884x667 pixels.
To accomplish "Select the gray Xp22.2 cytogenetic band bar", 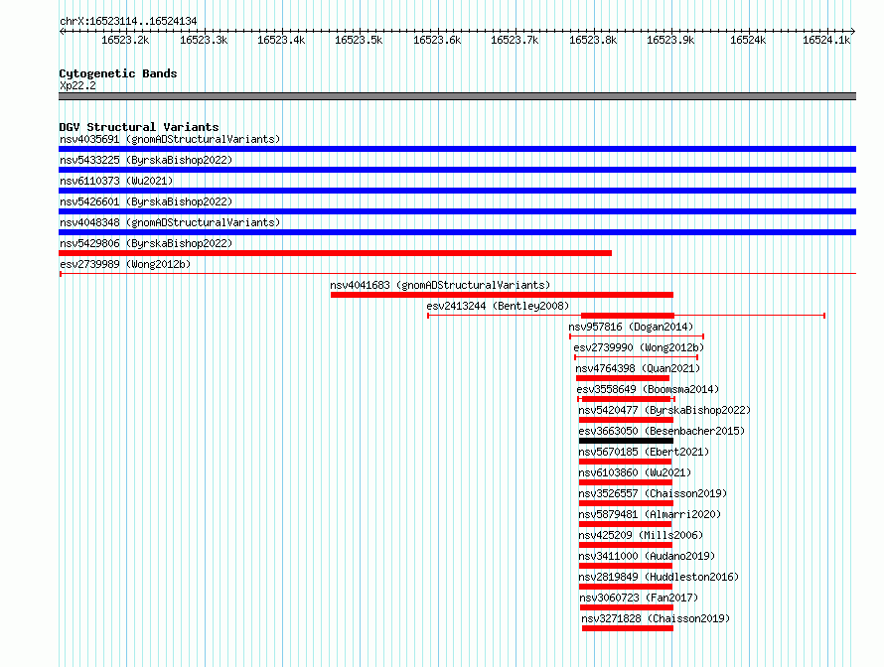I will 457,96.
